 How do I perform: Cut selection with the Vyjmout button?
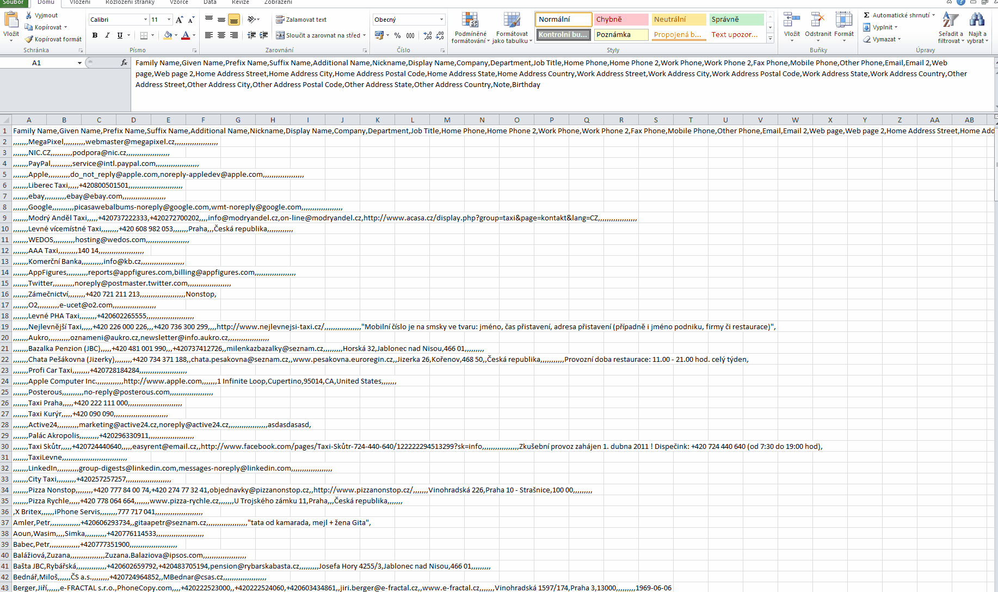pyautogui.click(x=41, y=15)
